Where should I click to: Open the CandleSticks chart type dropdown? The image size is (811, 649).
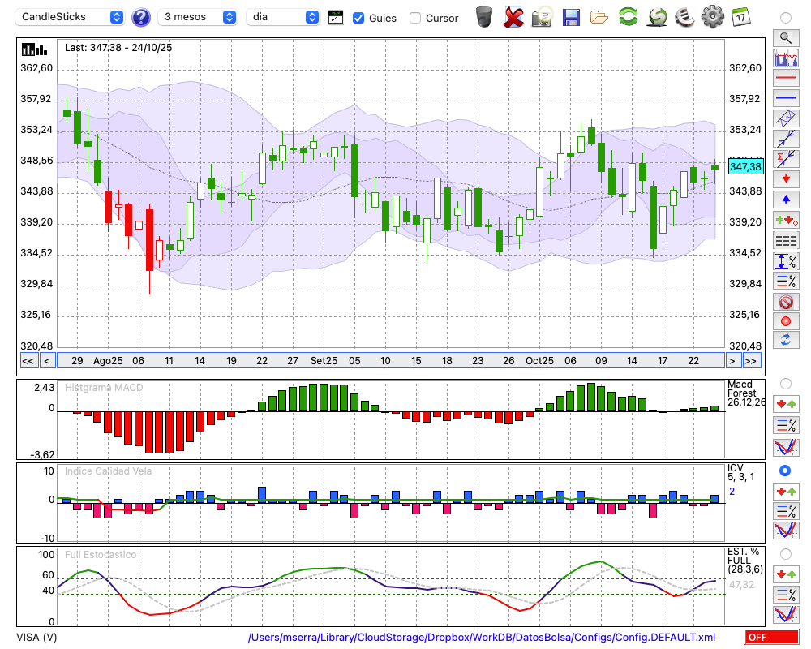tap(70, 17)
